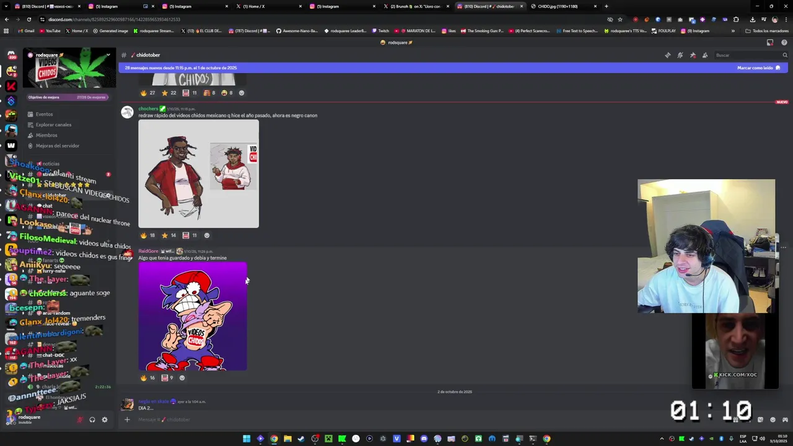This screenshot has width=793, height=446.
Task: Click the address bar URL
Action: pos(114,19)
